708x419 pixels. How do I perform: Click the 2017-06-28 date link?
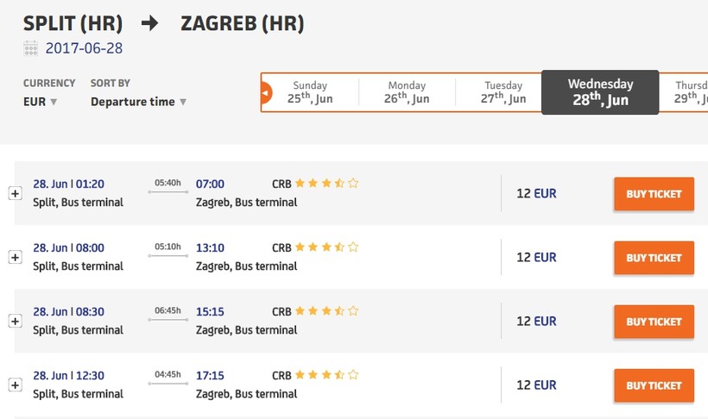(84, 48)
